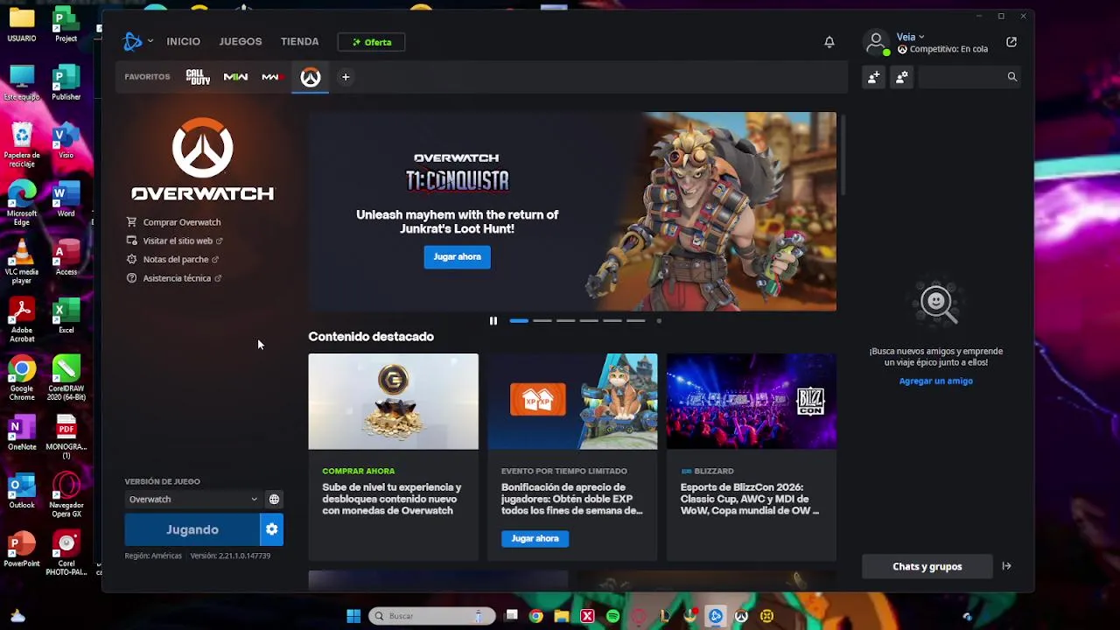The height and width of the screenshot is (630, 1120).
Task: Click the Windows Start button
Action: (353, 616)
